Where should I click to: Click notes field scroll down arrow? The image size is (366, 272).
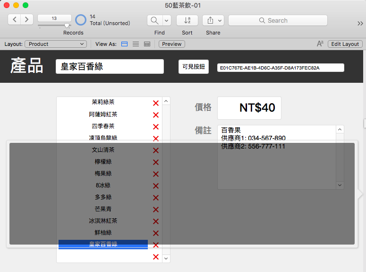(340, 185)
